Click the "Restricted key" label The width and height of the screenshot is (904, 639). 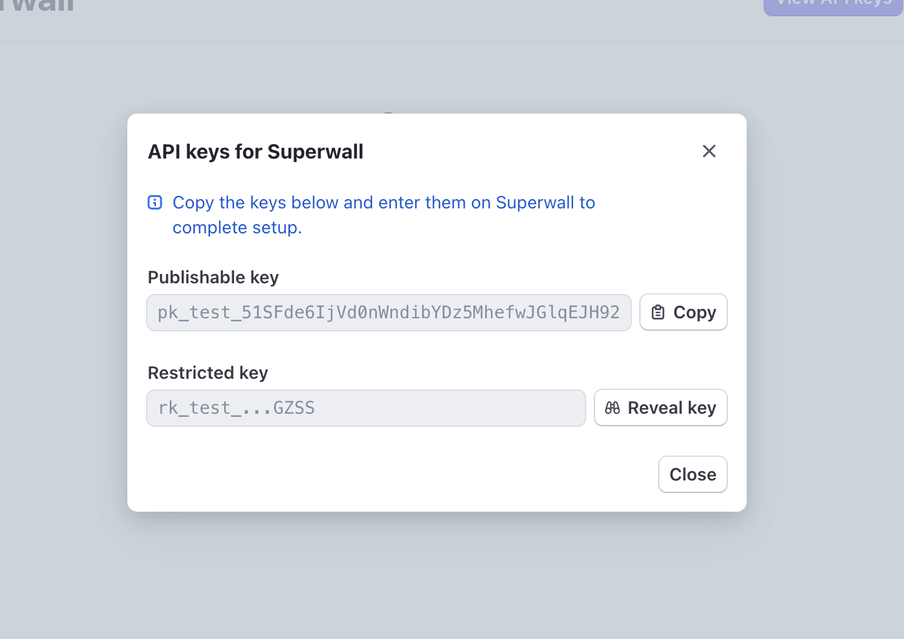(x=208, y=373)
